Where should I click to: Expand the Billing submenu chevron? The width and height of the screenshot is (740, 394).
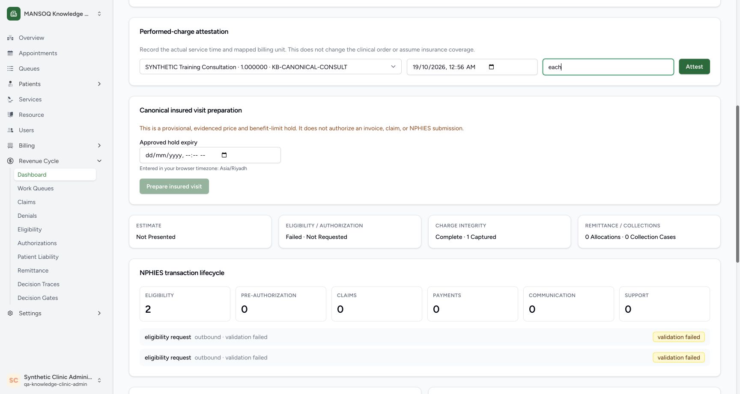(x=99, y=145)
